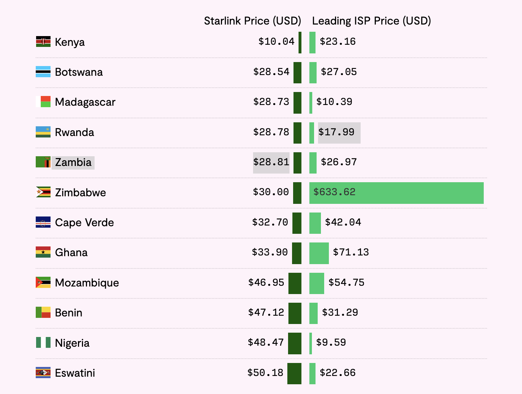Click Kenya's $10.04 Starlink price value
Screen dimensions: 522x394
click(276, 42)
